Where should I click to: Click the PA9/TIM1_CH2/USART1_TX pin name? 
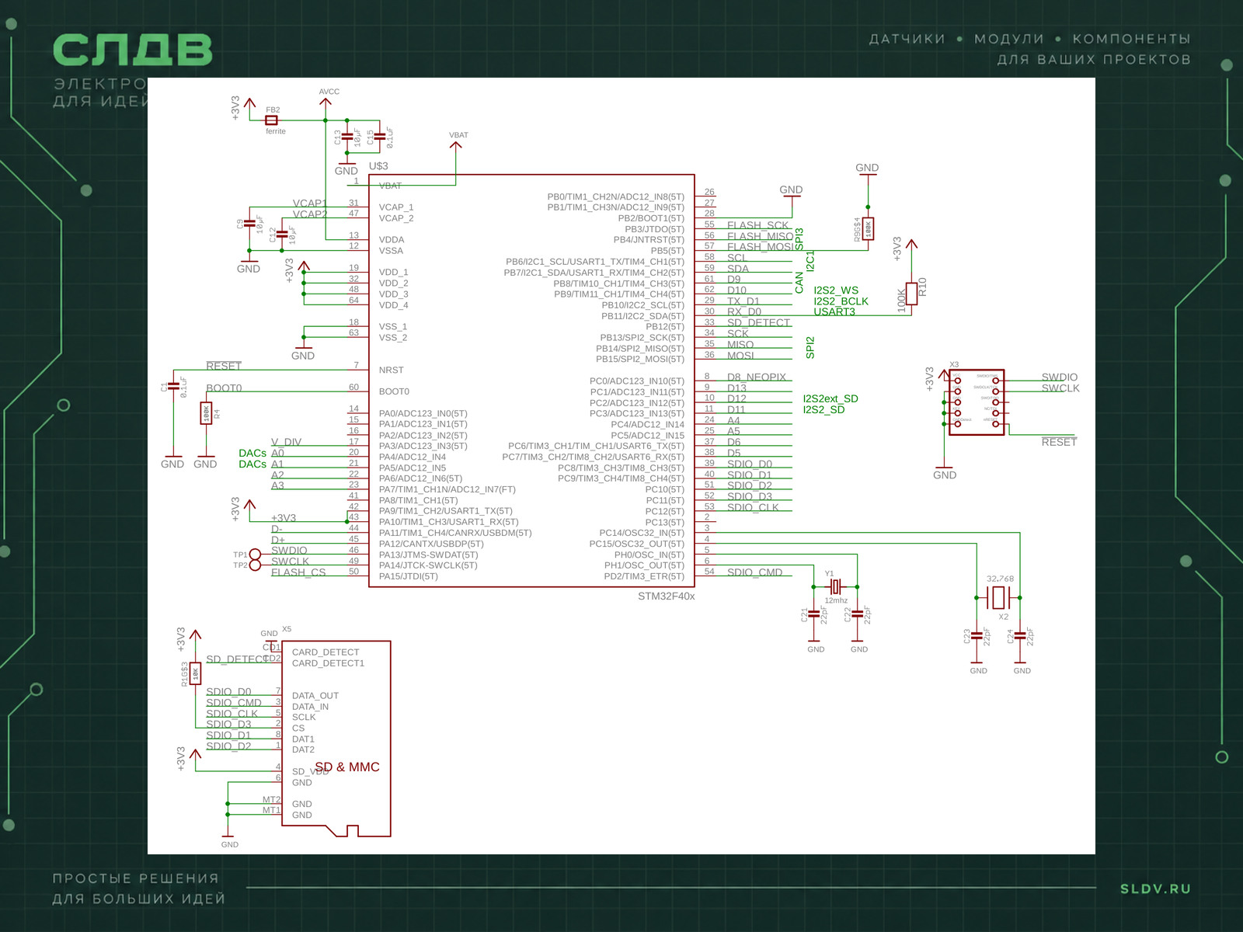446,511
